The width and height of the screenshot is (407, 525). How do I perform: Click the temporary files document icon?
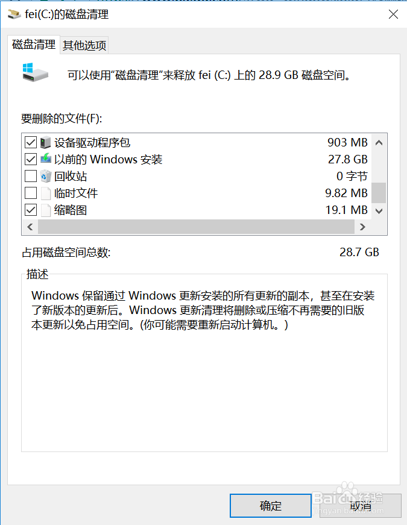(x=46, y=193)
